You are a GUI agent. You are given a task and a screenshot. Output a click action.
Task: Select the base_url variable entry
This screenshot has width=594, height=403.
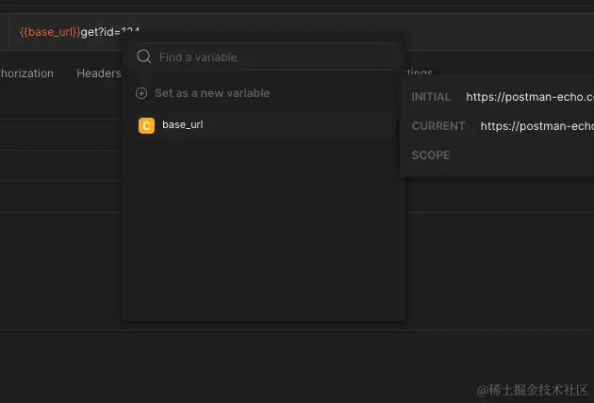(264, 125)
